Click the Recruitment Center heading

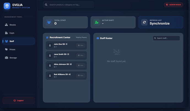click(x=60, y=37)
